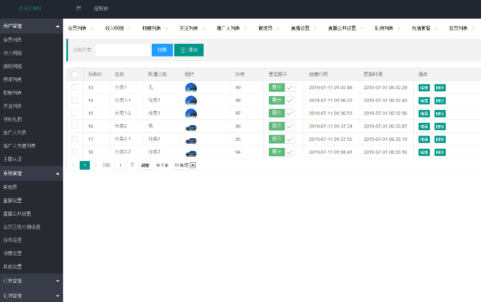
Task: Go to previous page arrow
Action: coord(73,165)
